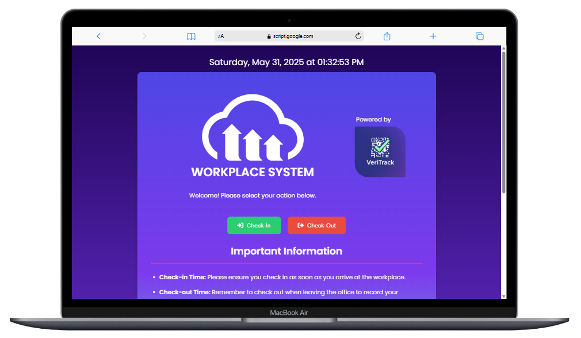Show the tab overview icon
581x338 pixels.
[479, 36]
